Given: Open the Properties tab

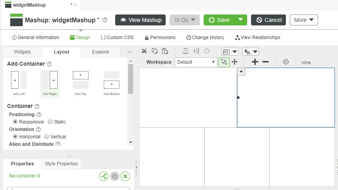Looking at the screenshot, I should tap(22, 164).
